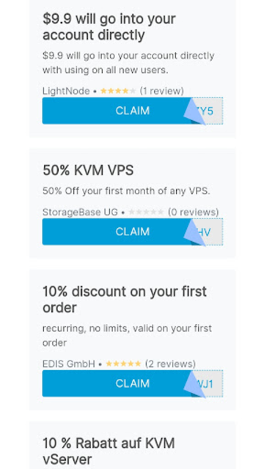View the EDIS GmbH (2 reviews) link

coord(170,364)
